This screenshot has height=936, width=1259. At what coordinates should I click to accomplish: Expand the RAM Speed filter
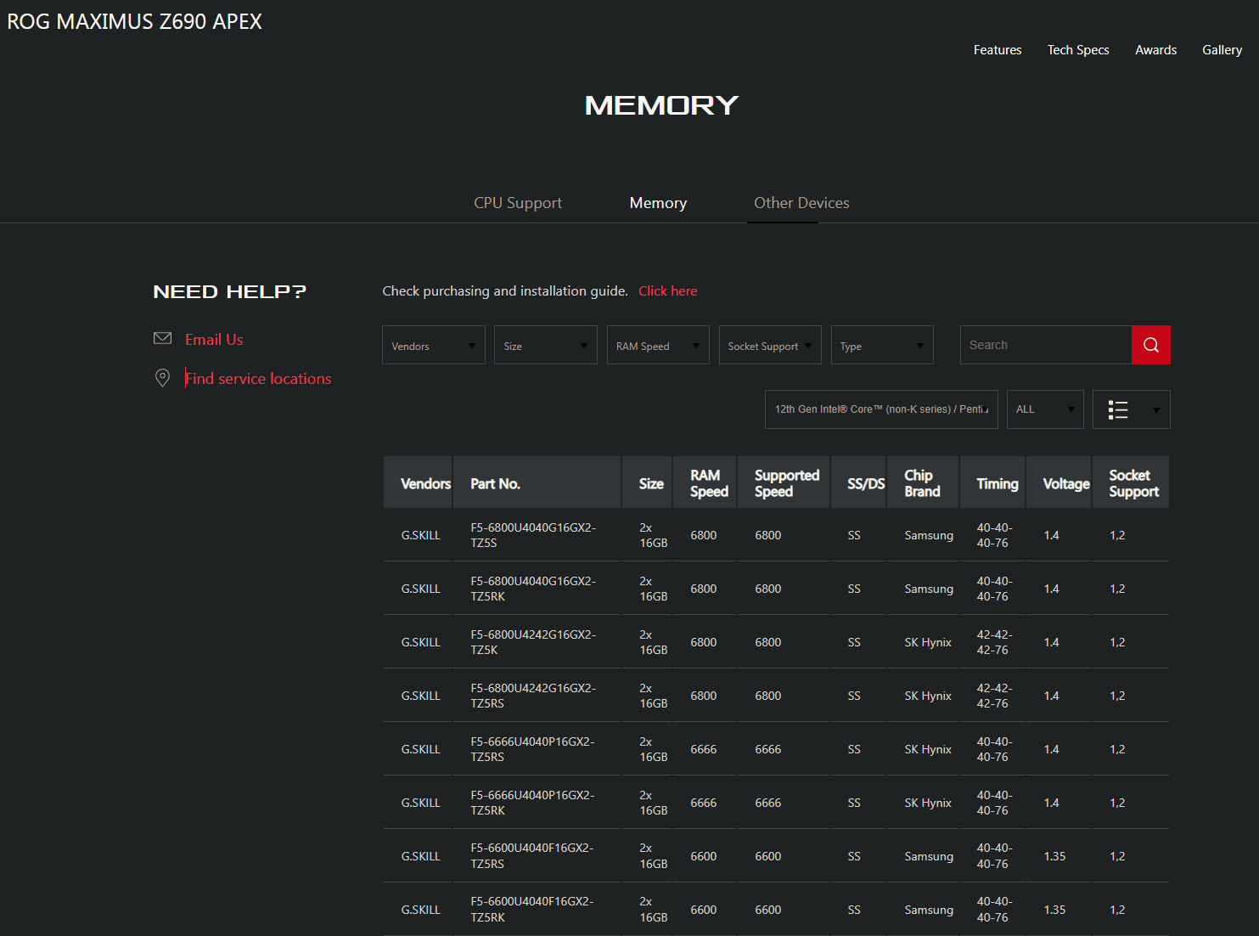658,345
